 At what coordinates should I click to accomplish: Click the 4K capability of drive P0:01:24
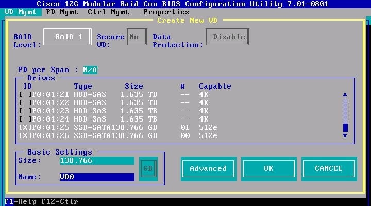[x=204, y=119]
